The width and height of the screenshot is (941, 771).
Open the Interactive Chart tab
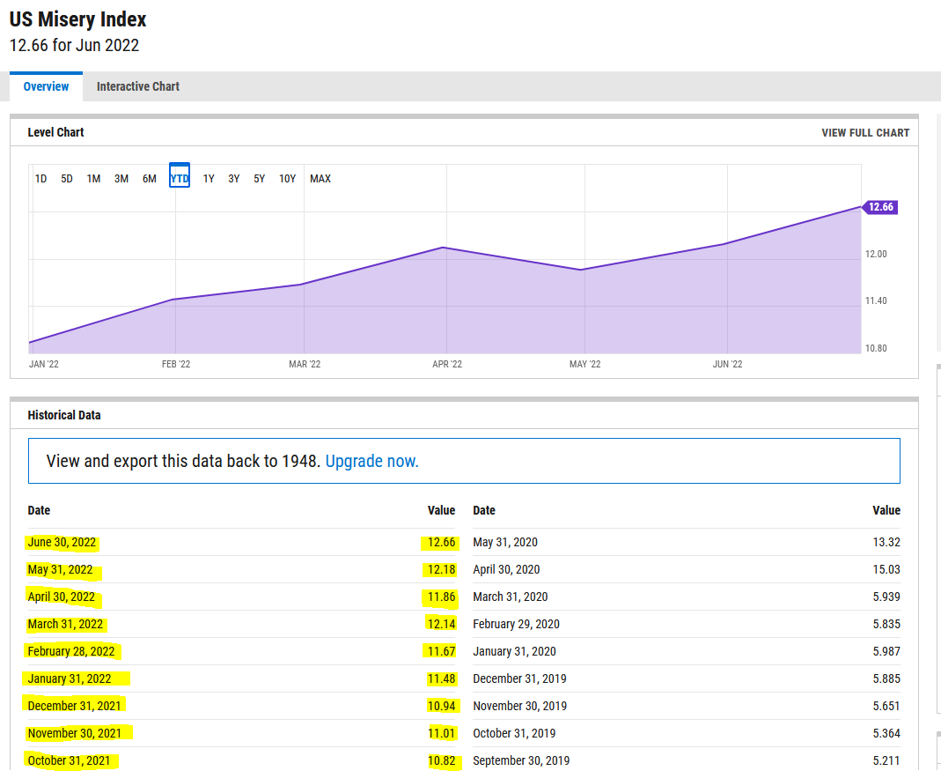pyautogui.click(x=138, y=86)
